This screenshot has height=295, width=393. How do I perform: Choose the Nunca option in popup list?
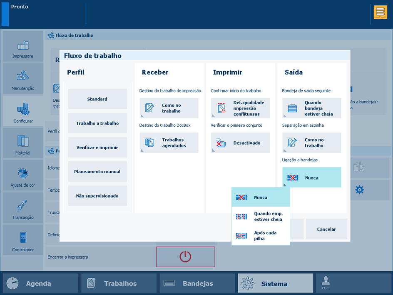(x=261, y=197)
